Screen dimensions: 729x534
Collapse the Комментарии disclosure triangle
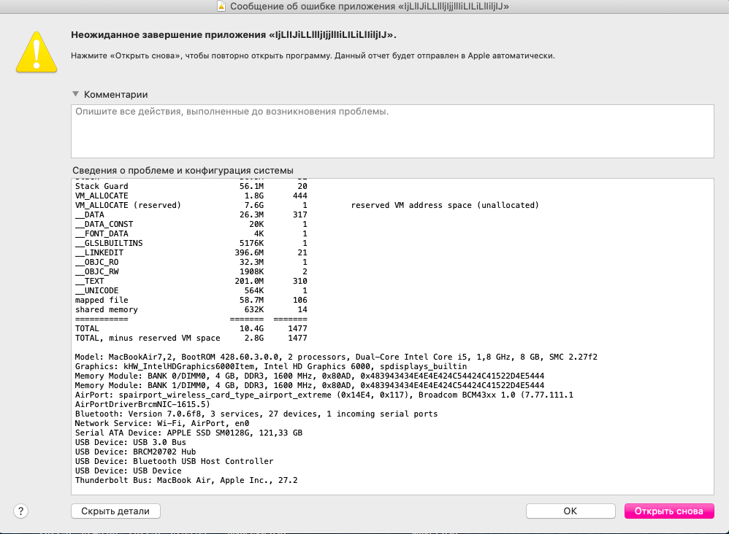(75, 94)
